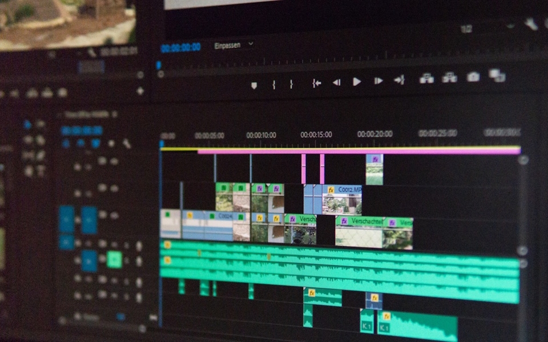Click the Play button in program monitor

(356, 82)
